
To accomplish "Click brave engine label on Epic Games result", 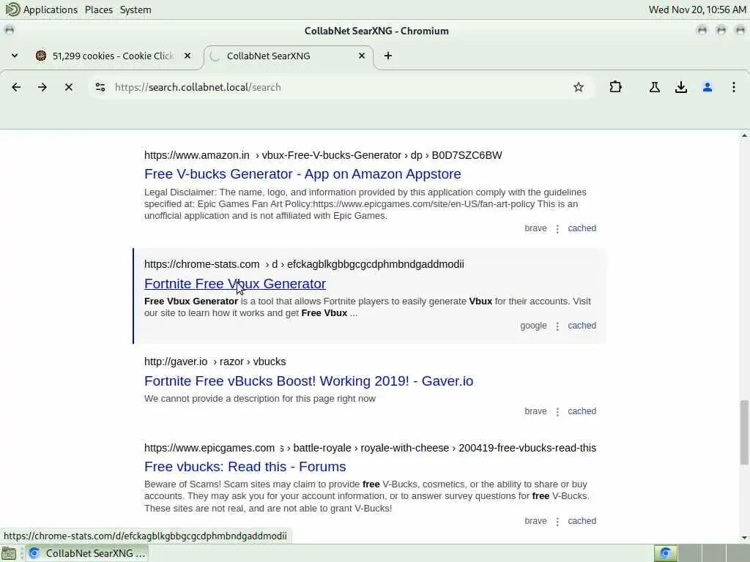I will tap(535, 521).
